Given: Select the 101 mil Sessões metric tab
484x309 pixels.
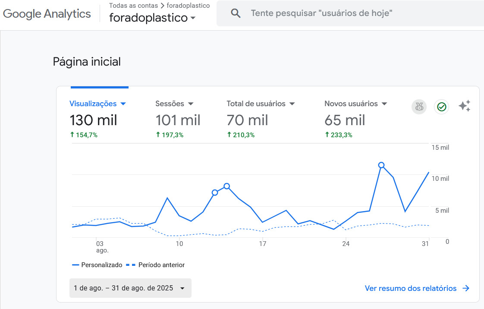Looking at the screenshot, I should click(178, 120).
